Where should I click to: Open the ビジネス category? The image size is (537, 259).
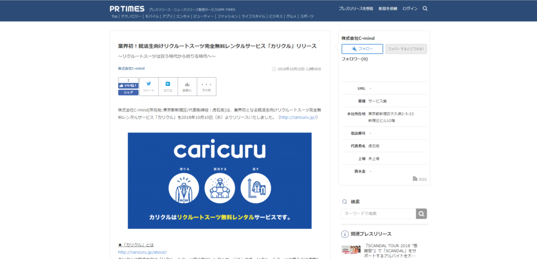275,16
